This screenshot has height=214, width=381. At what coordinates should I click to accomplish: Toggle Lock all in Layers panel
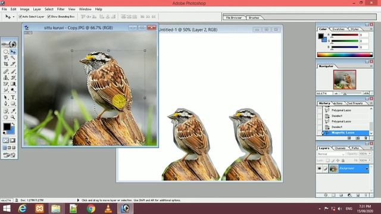click(x=343, y=160)
